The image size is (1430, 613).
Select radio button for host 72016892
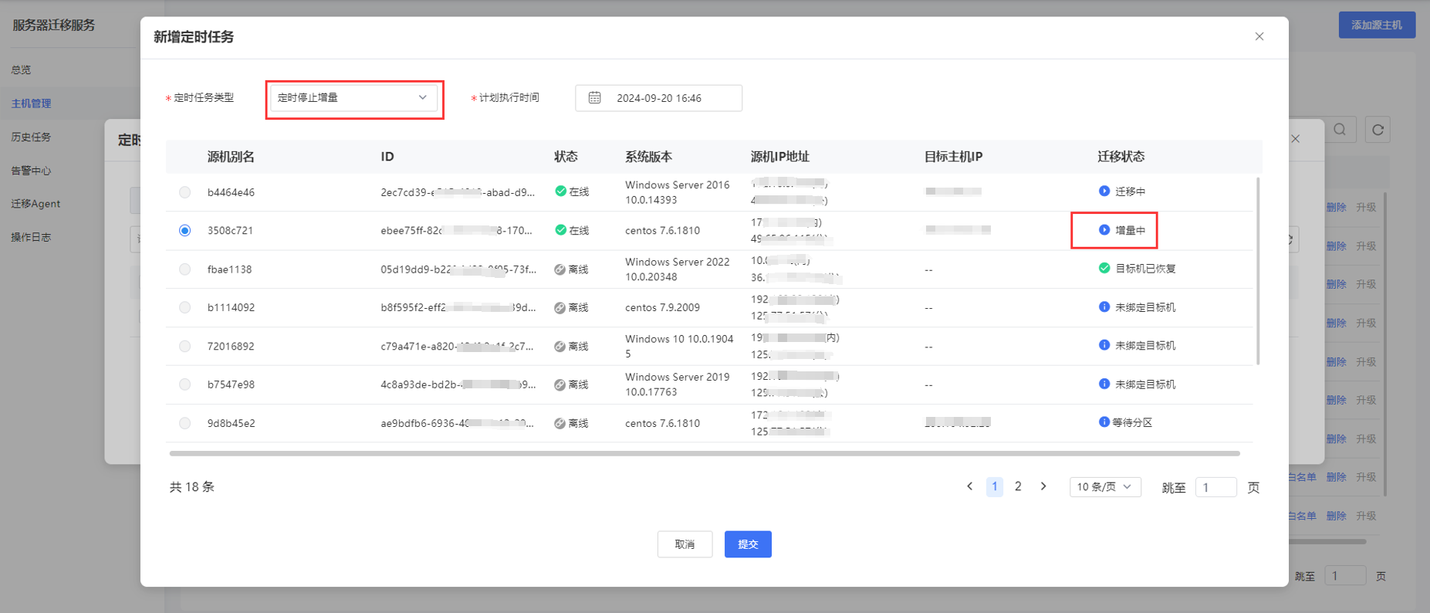184,346
